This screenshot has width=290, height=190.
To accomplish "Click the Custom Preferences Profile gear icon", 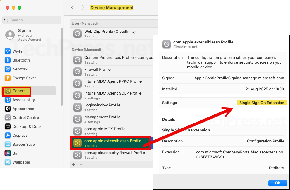I will tap(77, 60).
